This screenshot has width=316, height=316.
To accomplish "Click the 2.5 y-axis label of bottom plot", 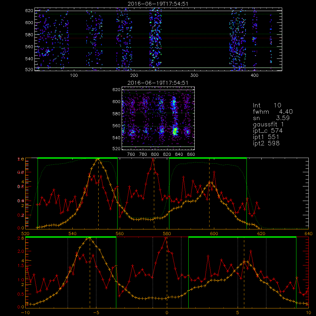I will (x=21, y=238).
